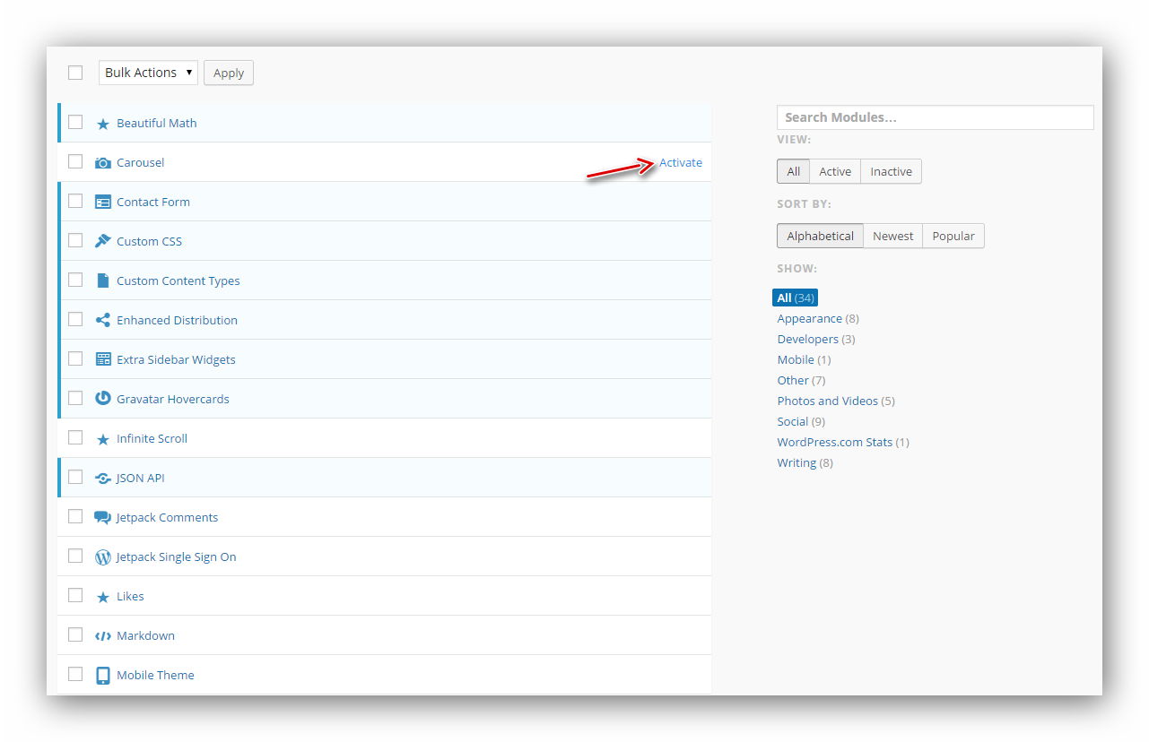Click the JSON API module icon
This screenshot has width=1149, height=742.
(103, 479)
